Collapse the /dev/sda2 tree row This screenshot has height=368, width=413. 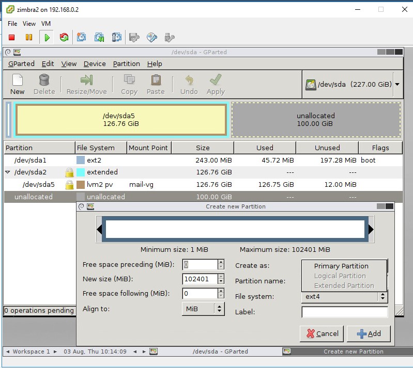pos(8,172)
